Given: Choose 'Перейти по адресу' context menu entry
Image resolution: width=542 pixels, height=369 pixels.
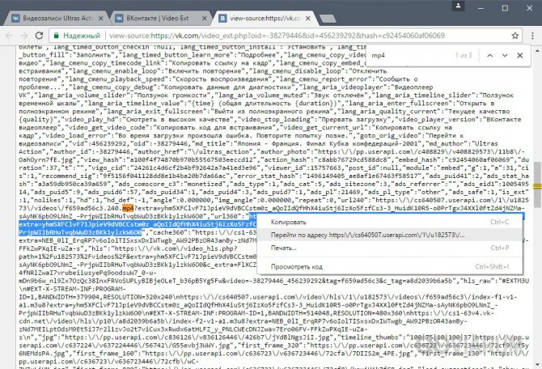Looking at the screenshot, I should coord(390,235).
